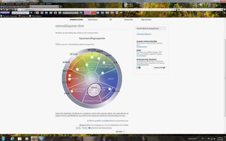The image size is (226, 141).
Task: Click the Facebook Send button
Action: tap(85, 128)
